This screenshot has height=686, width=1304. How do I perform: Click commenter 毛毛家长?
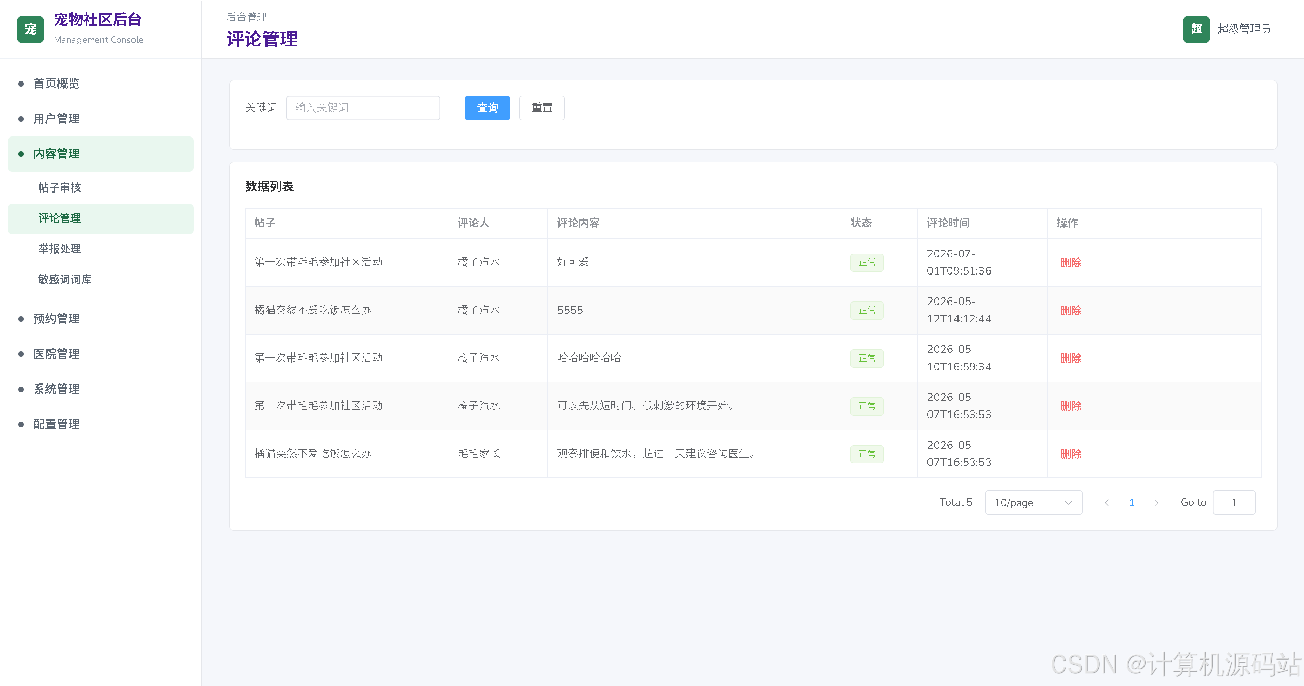479,454
